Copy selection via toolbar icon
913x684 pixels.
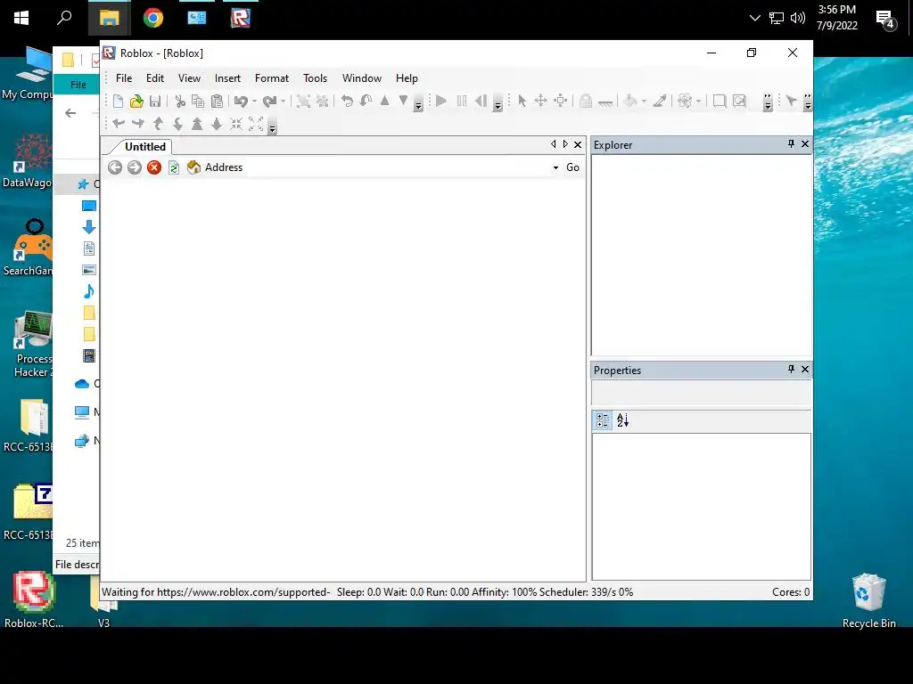click(198, 102)
